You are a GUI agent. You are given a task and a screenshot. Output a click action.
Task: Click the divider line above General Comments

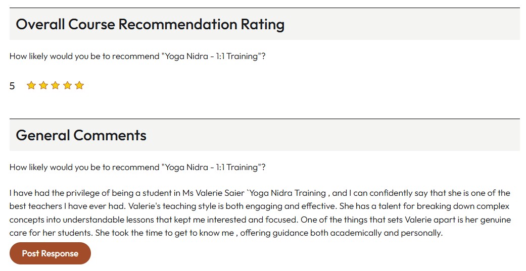pyautogui.click(x=264, y=119)
